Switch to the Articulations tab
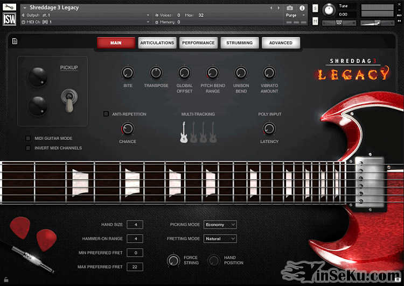The width and height of the screenshot is (404, 286). pos(157,43)
